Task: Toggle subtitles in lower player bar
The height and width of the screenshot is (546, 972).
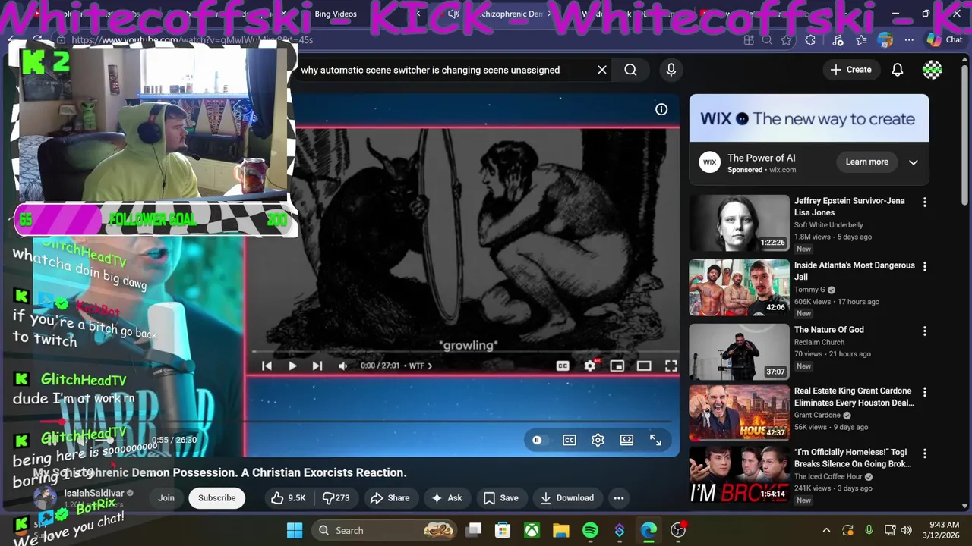Action: [569, 440]
